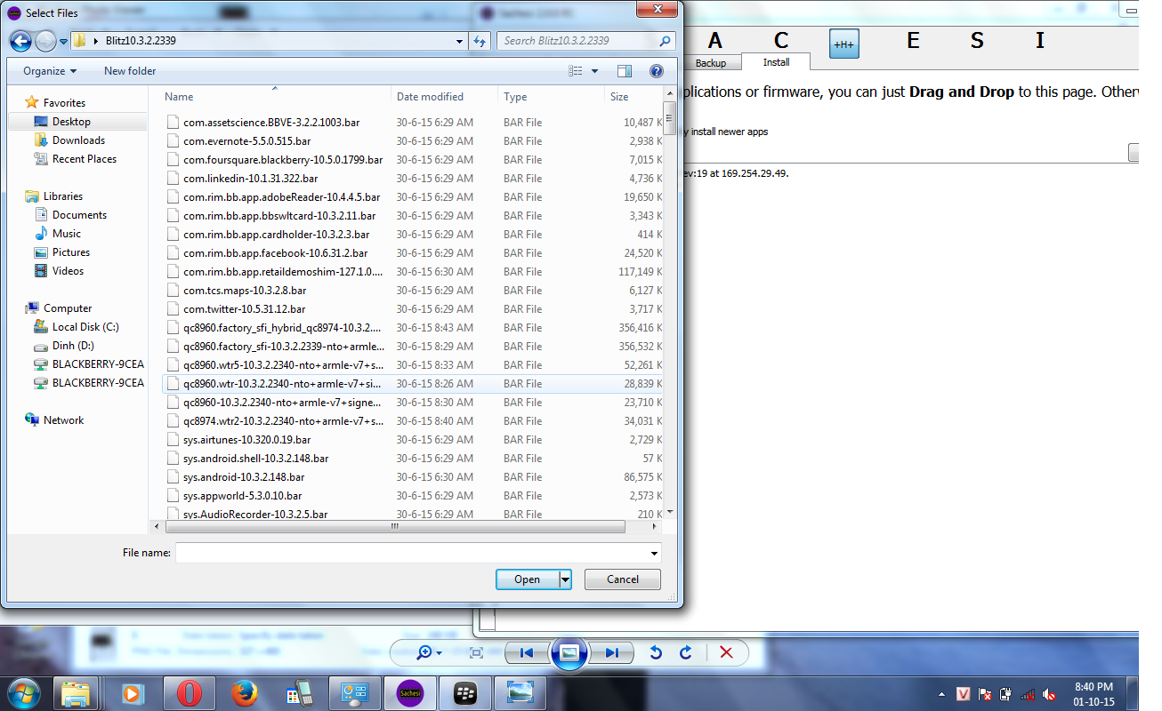The width and height of the screenshot is (1162, 711).
Task: Open recent pages dropdown beside navigation arrows
Action: 62,41
